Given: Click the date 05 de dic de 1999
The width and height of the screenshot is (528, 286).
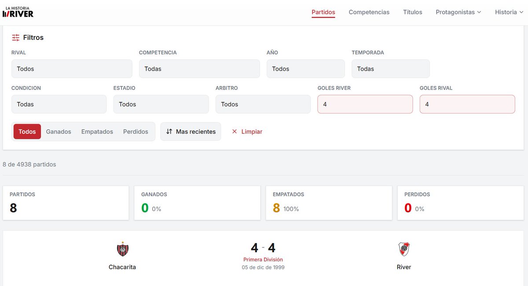Looking at the screenshot, I should click(x=263, y=267).
